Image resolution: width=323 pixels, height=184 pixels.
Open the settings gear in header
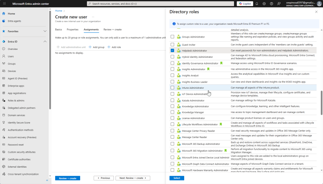coord(264,4)
